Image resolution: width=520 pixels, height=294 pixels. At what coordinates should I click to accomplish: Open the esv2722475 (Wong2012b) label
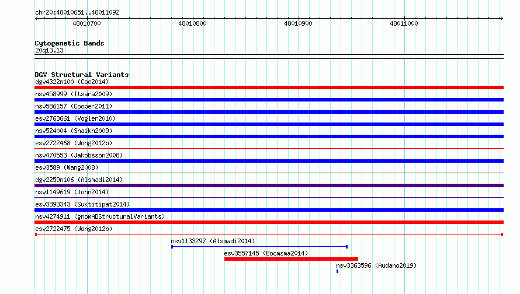(x=74, y=229)
